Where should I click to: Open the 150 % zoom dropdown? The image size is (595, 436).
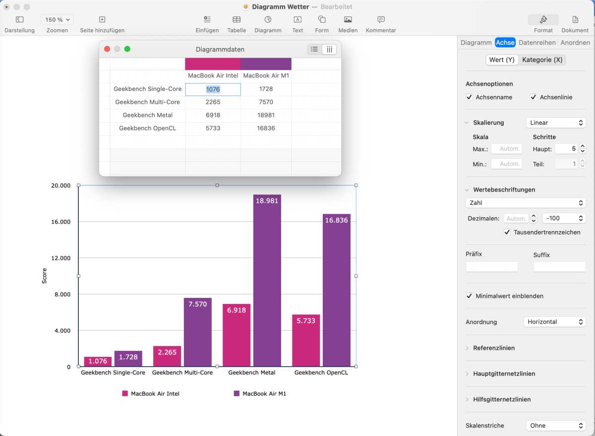click(x=58, y=20)
